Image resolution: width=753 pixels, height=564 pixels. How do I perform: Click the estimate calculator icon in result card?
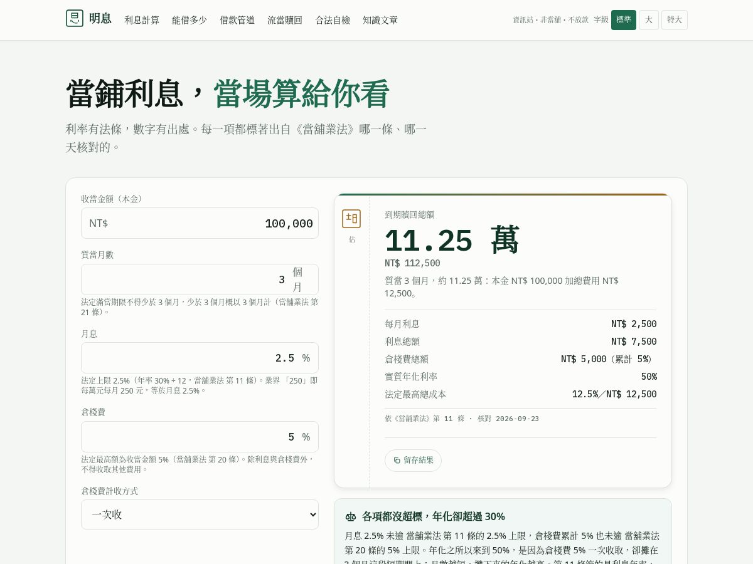(351, 219)
